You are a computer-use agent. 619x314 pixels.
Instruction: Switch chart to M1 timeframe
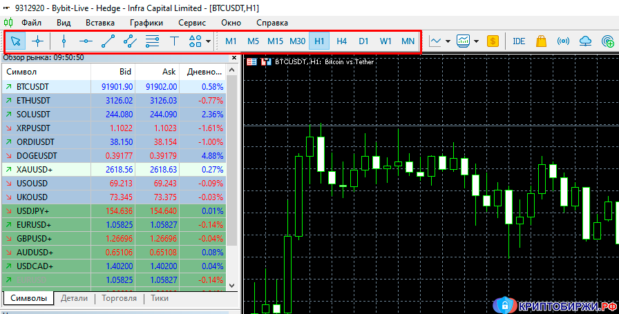(231, 41)
